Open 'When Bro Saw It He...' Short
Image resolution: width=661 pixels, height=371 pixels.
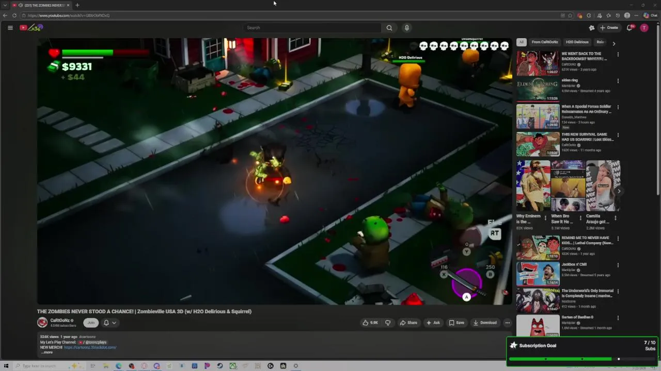(568, 185)
